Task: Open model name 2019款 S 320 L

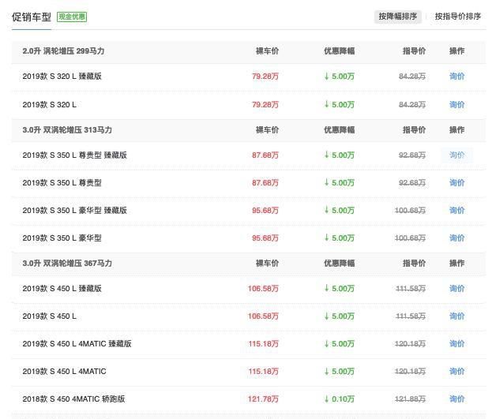Action: point(49,105)
